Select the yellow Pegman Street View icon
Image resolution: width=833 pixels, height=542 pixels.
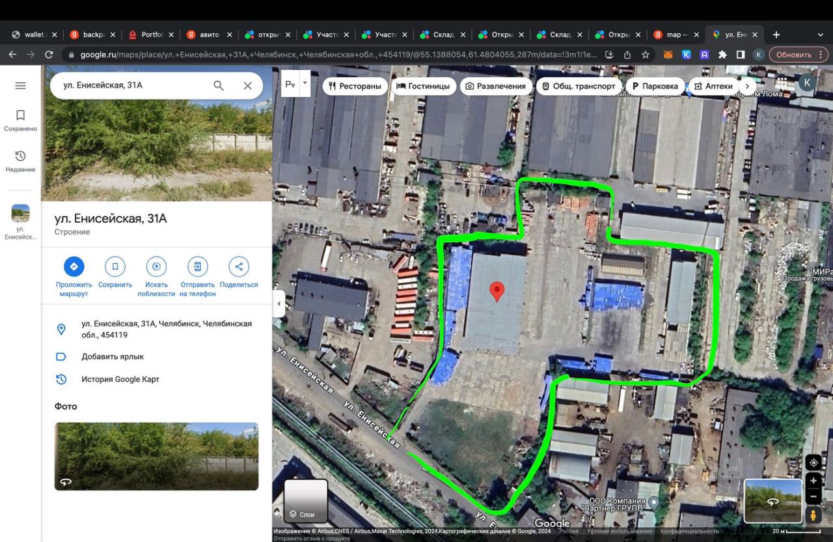click(x=813, y=515)
